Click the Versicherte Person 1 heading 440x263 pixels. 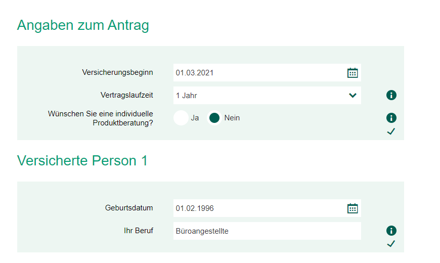82,160
